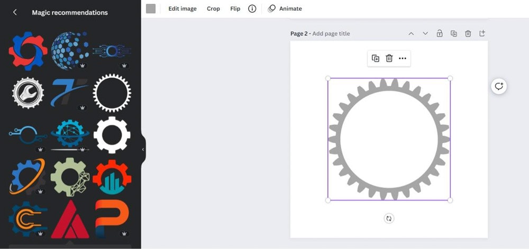The width and height of the screenshot is (529, 249).
Task: Choose the olive green polygon gear
Action: point(70,177)
